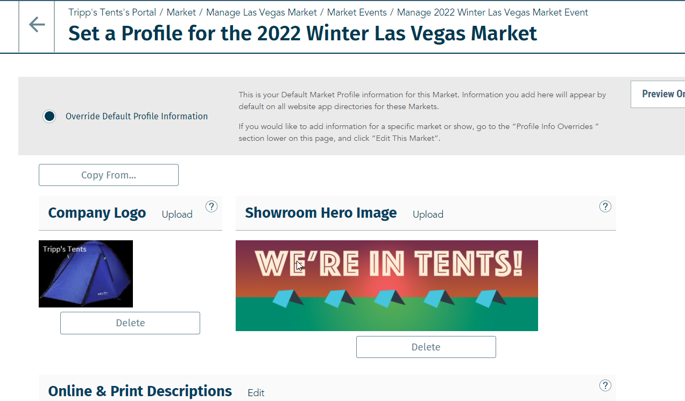Delete the company logo image
The height and width of the screenshot is (401, 685).
coord(130,323)
